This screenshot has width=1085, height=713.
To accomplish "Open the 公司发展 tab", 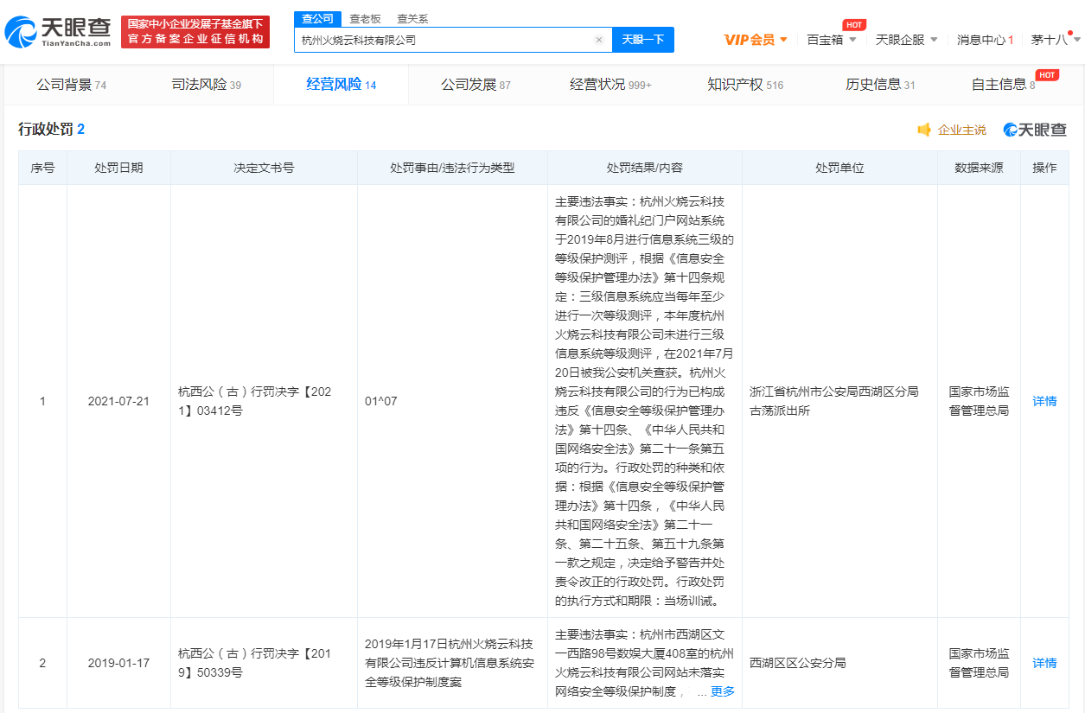I will [x=475, y=85].
